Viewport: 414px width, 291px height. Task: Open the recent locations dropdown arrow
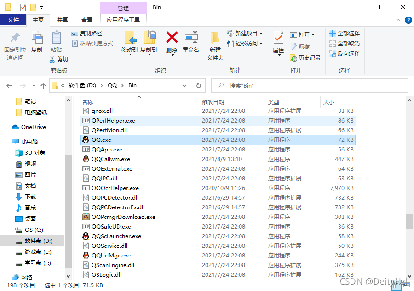tap(34, 85)
